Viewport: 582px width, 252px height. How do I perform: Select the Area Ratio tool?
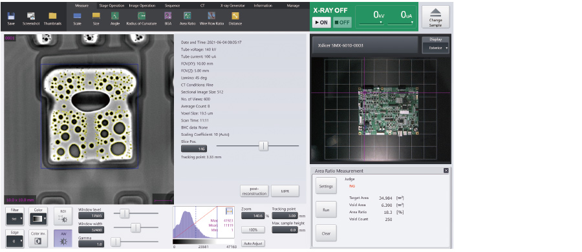click(188, 16)
